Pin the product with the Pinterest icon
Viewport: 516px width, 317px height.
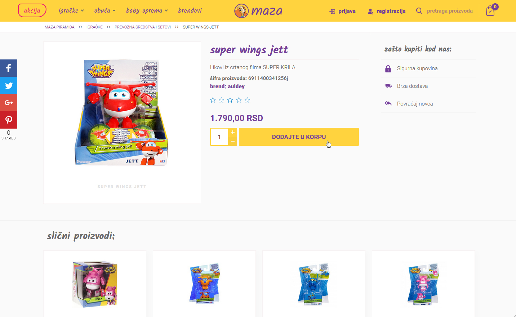[9, 120]
